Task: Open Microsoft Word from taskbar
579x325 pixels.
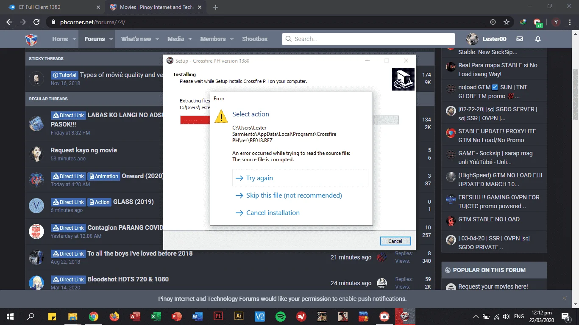Action: (198, 316)
